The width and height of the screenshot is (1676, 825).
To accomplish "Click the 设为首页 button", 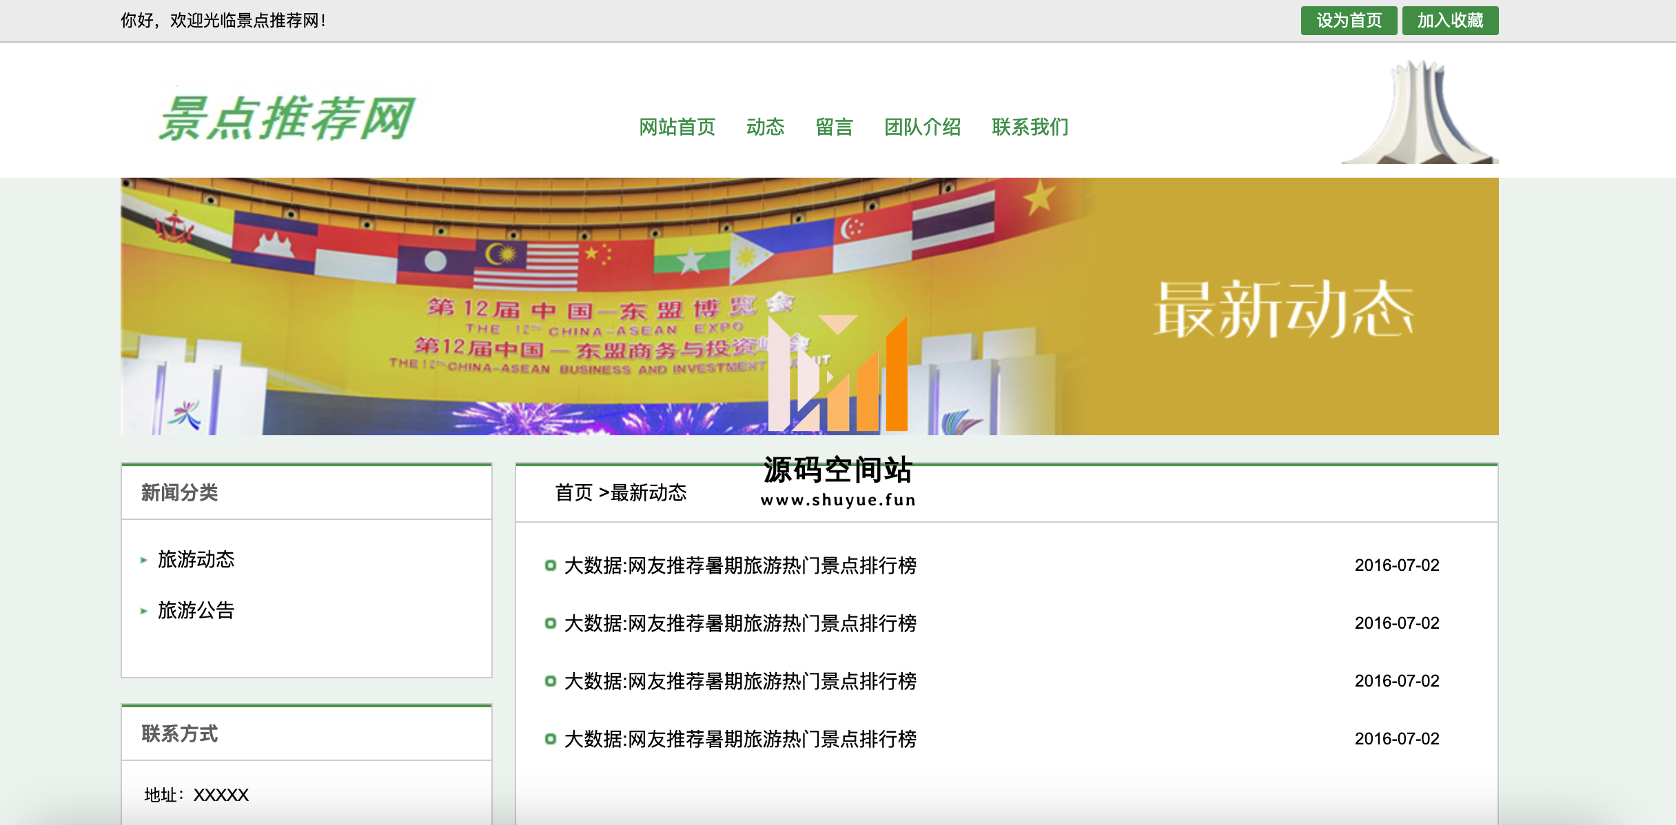I will [x=1349, y=21].
